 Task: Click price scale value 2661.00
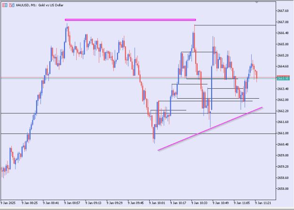pos(283,133)
